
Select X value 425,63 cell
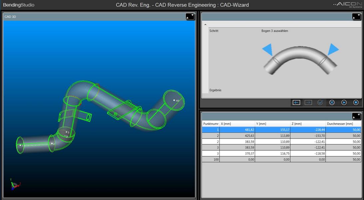[x=237, y=136]
